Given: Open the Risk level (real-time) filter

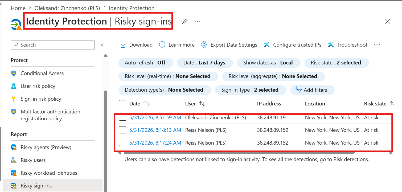Looking at the screenshot, I should (x=168, y=76).
